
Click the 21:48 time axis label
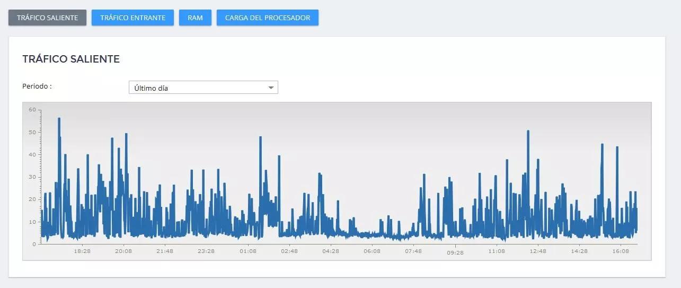point(165,251)
